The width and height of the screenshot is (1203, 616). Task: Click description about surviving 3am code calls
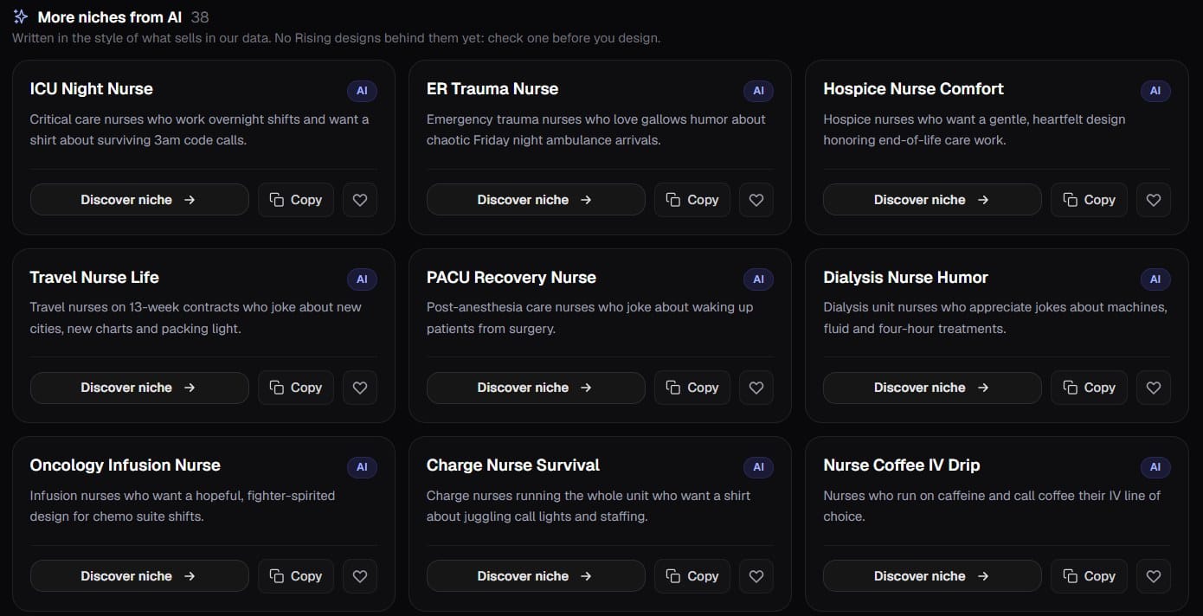[x=199, y=130]
